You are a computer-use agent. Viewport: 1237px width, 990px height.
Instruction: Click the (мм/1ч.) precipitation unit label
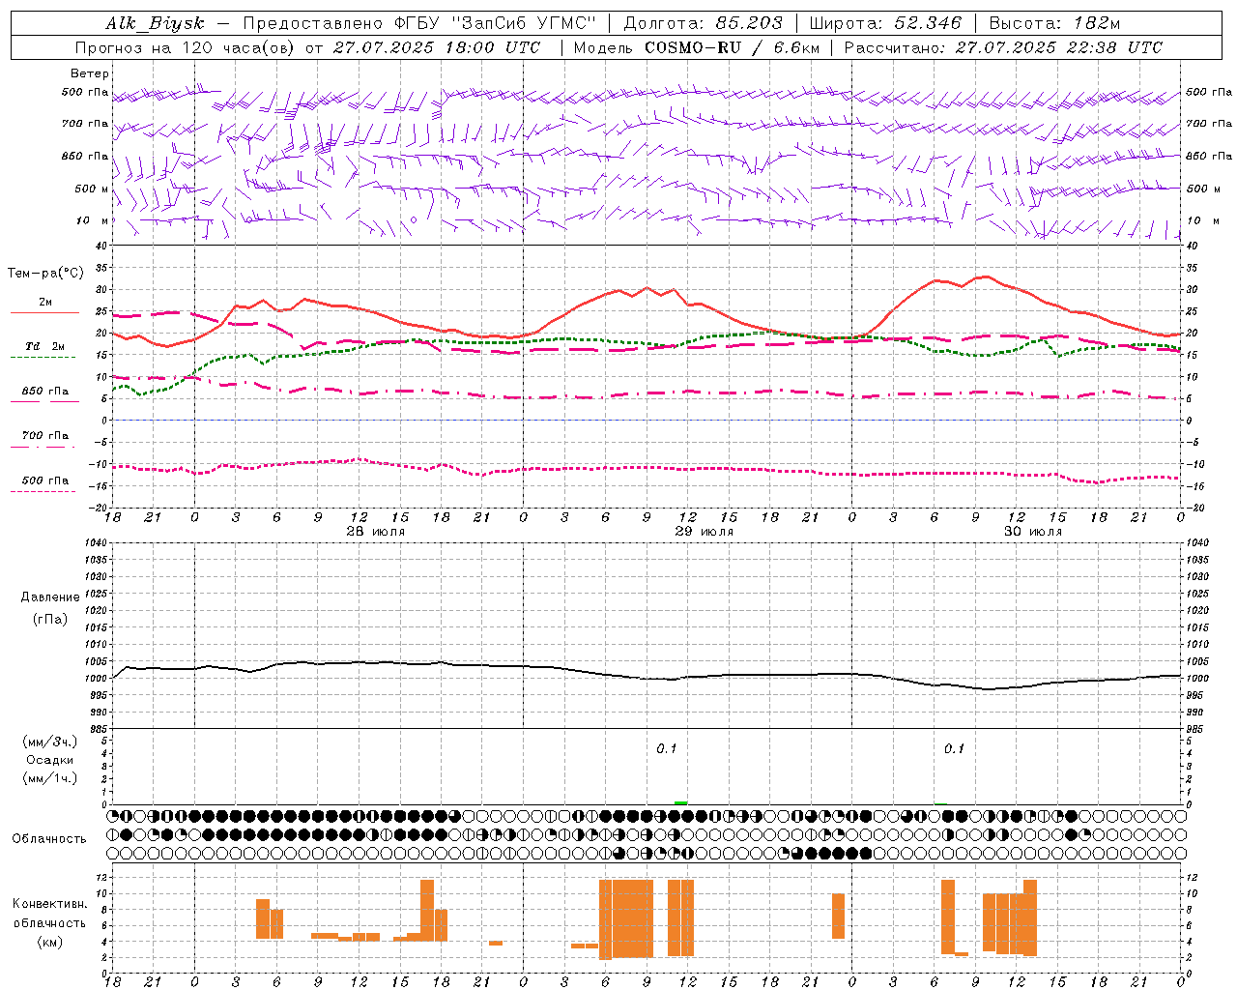click(x=50, y=778)
